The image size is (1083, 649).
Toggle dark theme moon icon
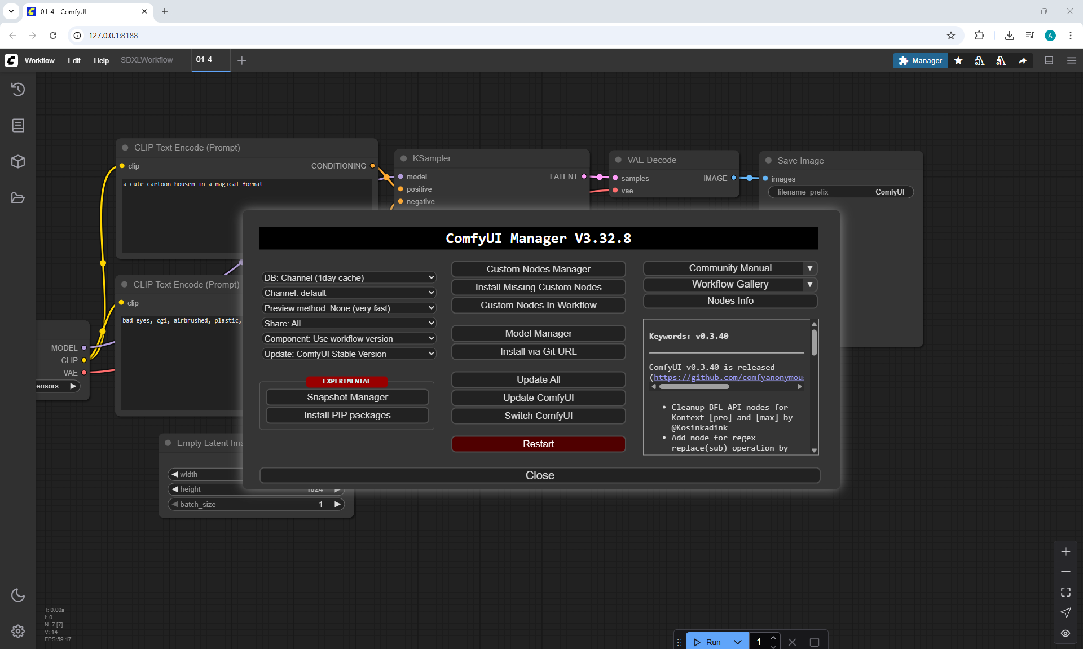coord(18,595)
